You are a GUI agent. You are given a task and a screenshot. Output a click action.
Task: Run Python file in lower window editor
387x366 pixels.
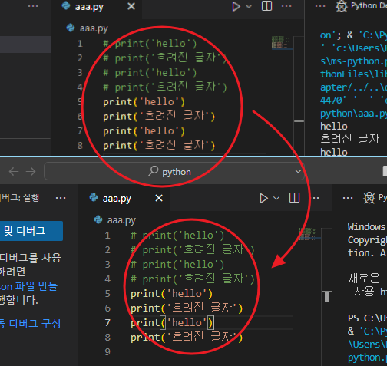click(x=263, y=198)
